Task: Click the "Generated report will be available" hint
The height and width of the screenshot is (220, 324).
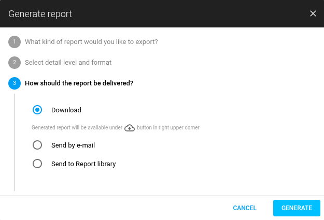Action: pos(77,127)
